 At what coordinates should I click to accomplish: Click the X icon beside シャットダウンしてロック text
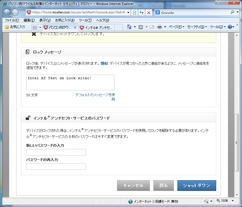point(34,34)
